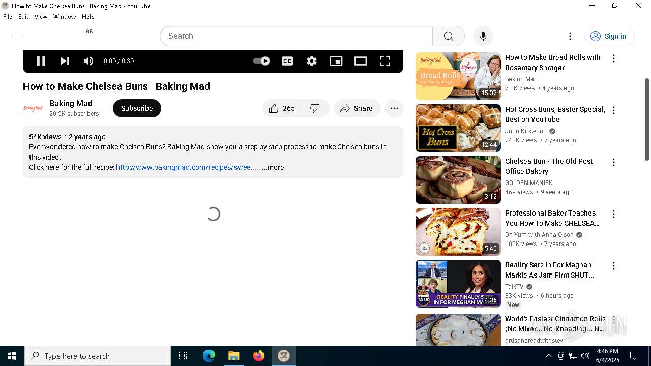Open options for Old Post Office Bakery video
This screenshot has height=366, width=651.
click(x=614, y=162)
